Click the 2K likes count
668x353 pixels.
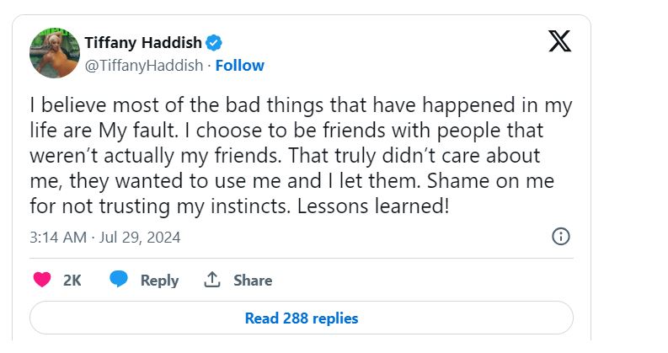pyautogui.click(x=72, y=281)
